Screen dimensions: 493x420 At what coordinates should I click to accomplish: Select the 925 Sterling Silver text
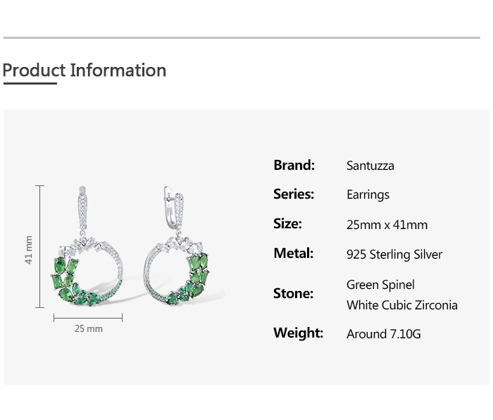click(x=394, y=255)
